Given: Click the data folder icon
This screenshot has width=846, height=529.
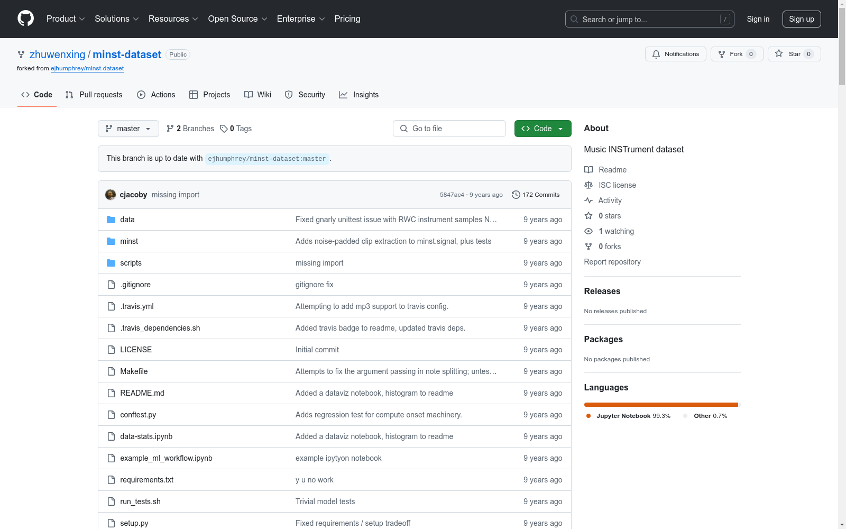Looking at the screenshot, I should (111, 220).
